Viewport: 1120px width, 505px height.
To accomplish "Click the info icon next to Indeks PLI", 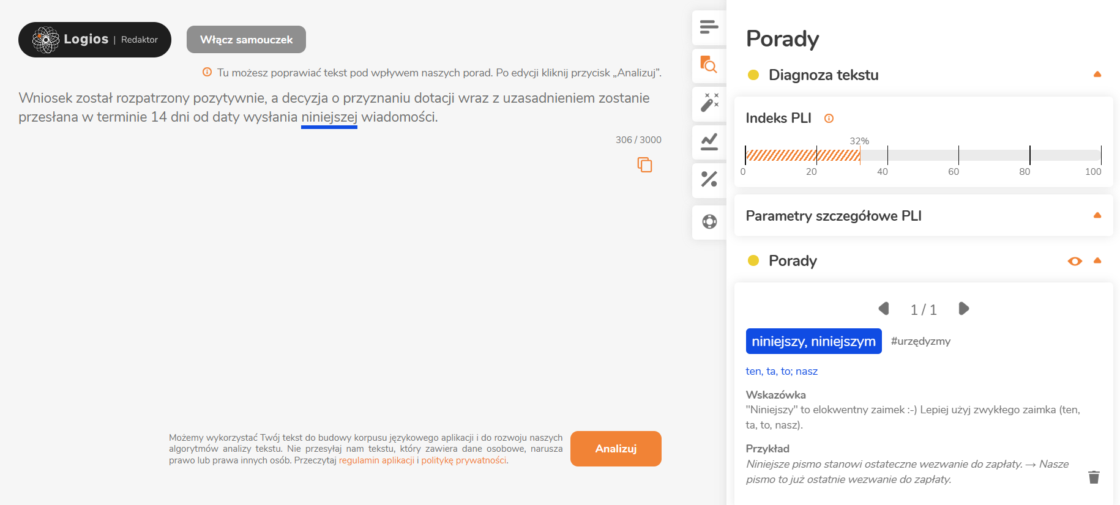I will (829, 118).
